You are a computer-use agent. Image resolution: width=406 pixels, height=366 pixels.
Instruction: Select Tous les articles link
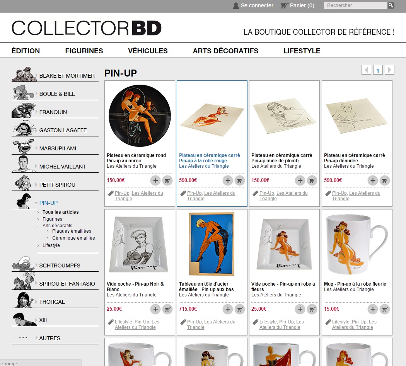point(61,212)
